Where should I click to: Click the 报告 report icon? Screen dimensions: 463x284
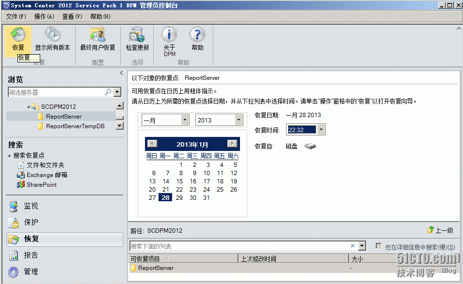(x=13, y=255)
